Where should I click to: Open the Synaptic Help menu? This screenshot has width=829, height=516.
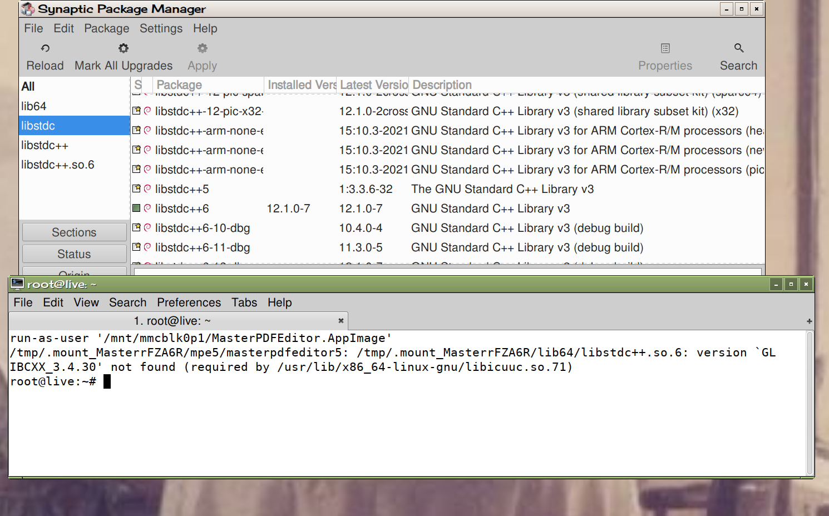click(205, 28)
